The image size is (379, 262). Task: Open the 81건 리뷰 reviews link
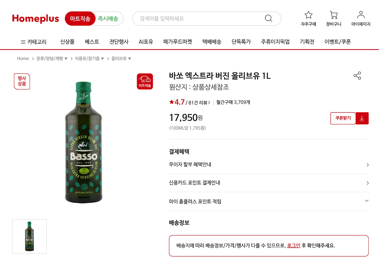198,102
